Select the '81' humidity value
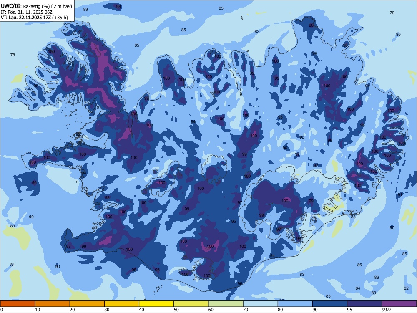 point(13,265)
